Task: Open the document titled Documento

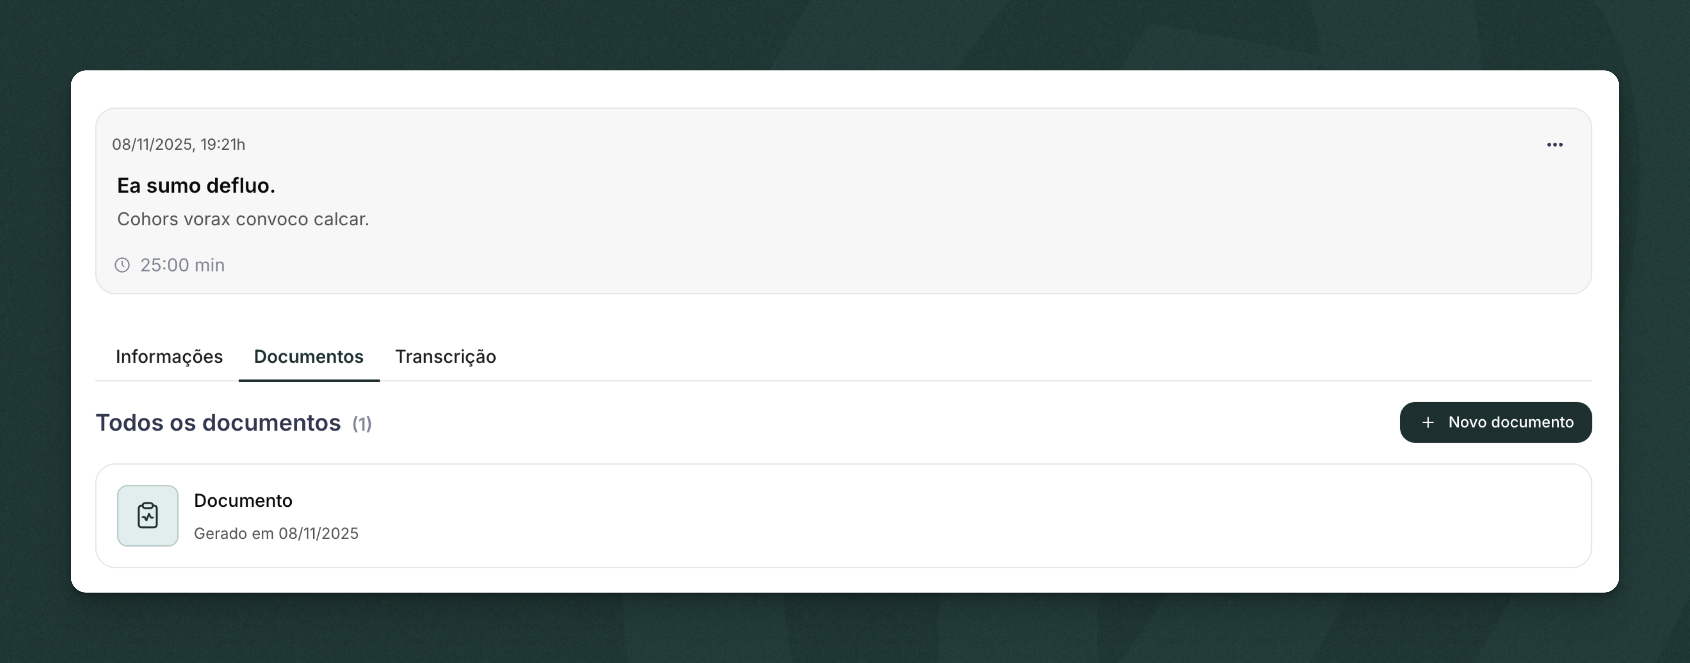Action: click(x=243, y=501)
